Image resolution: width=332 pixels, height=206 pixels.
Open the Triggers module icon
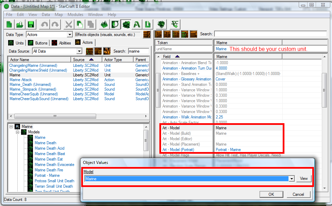pyautogui.click(x=115, y=24)
